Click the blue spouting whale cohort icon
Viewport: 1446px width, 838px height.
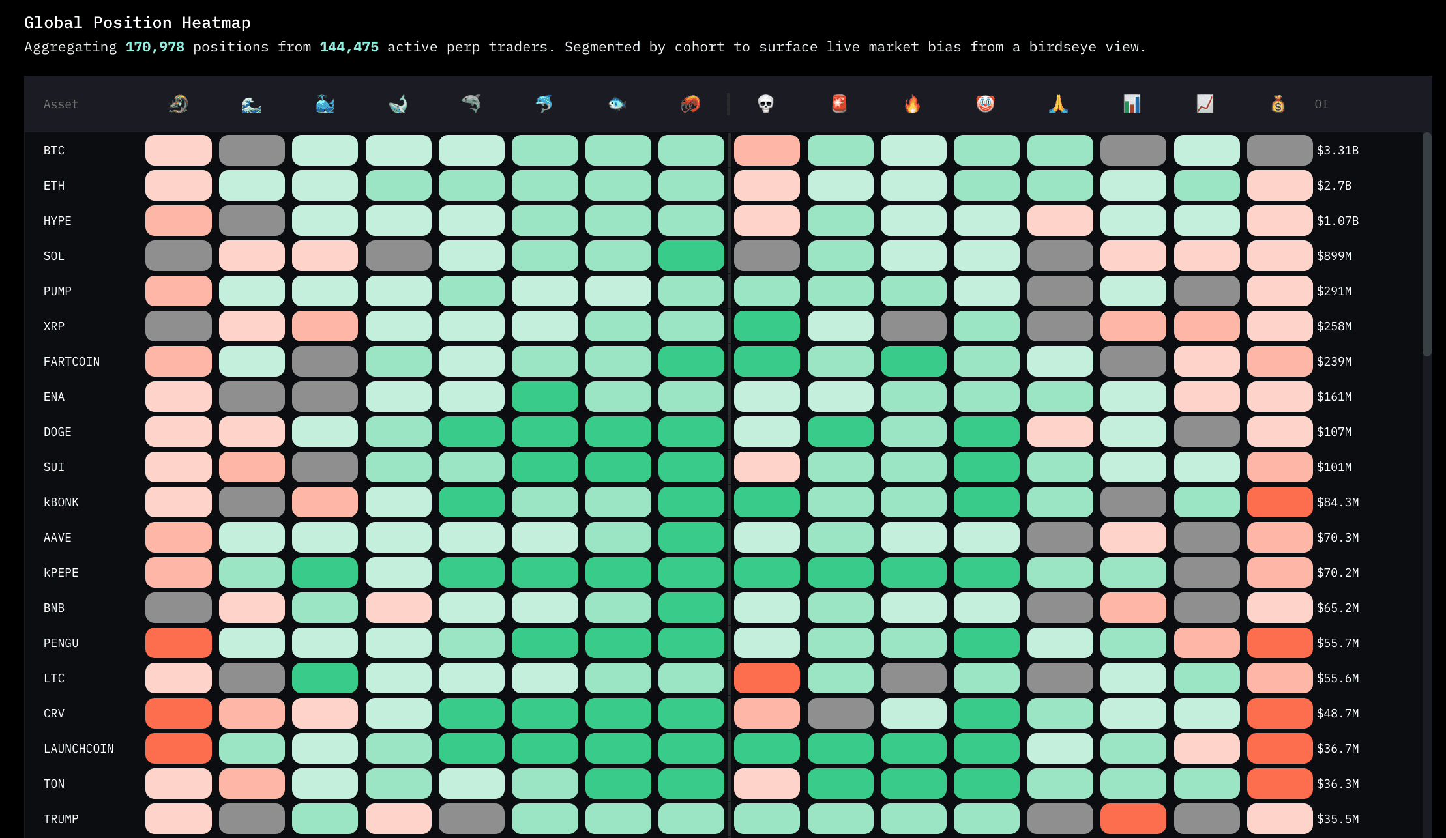pos(325,104)
